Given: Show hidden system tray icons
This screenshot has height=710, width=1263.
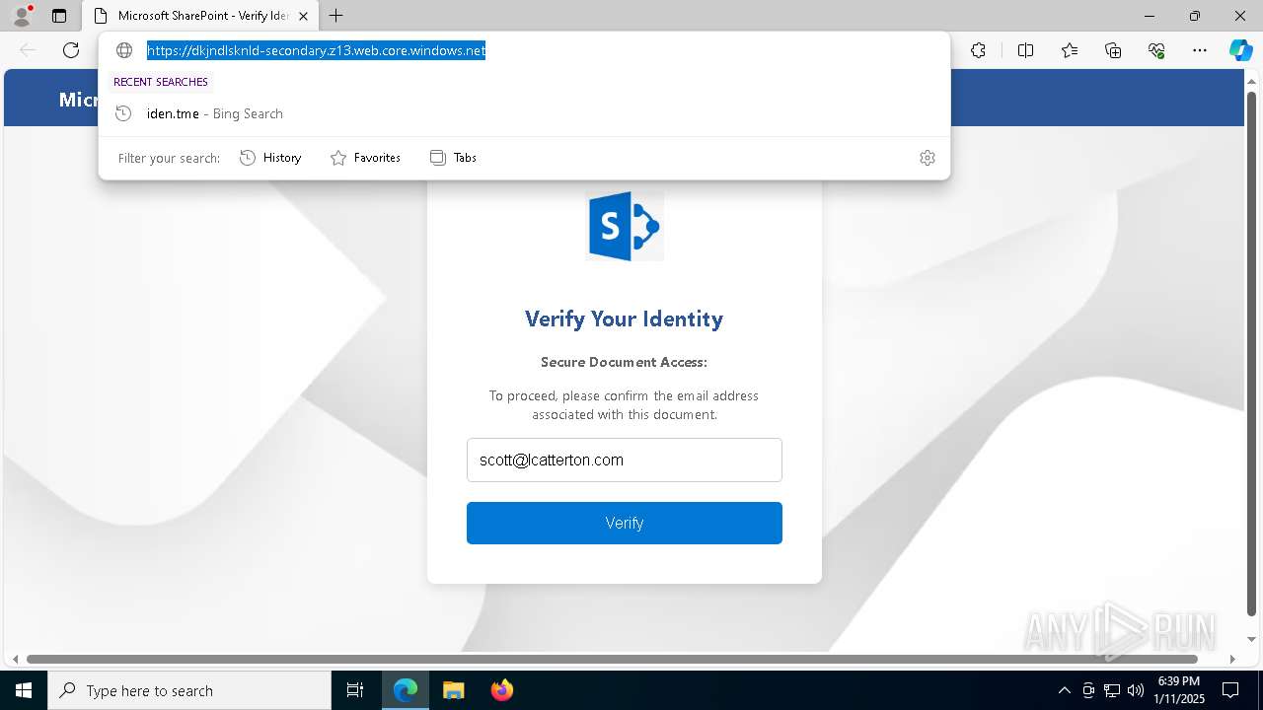Looking at the screenshot, I should click(x=1064, y=690).
